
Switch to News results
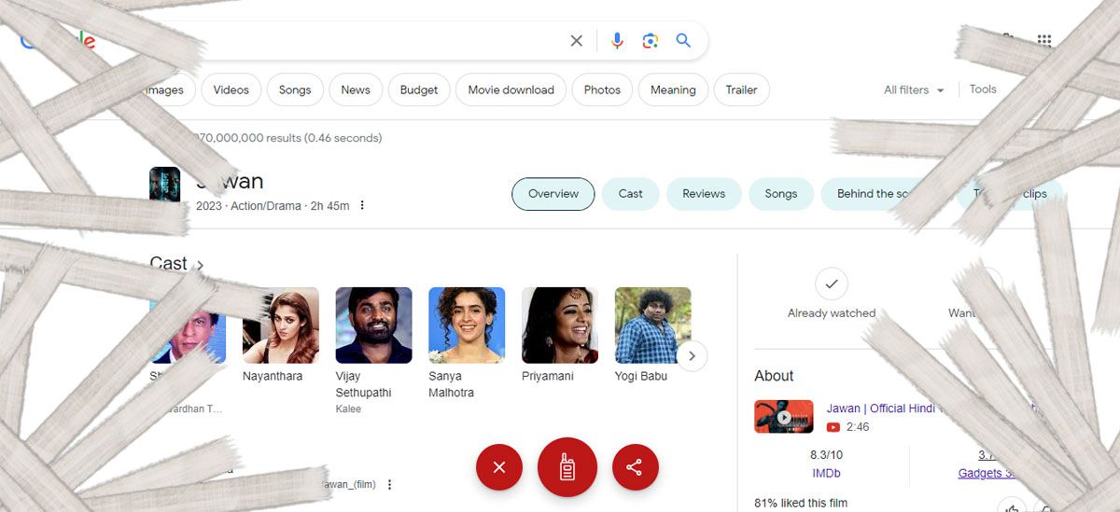click(356, 90)
